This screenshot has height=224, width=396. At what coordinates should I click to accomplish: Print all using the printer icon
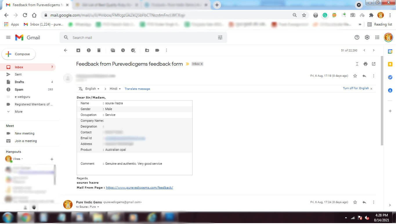click(366, 64)
